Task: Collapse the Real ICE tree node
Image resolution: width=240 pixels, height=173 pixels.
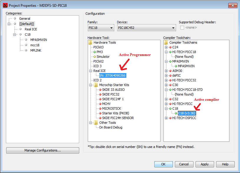Action: [x=91, y=71]
